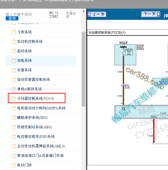Focus the 输入关键字查询 search field
This screenshot has width=168, height=170.
pyautogui.click(x=18, y=14)
